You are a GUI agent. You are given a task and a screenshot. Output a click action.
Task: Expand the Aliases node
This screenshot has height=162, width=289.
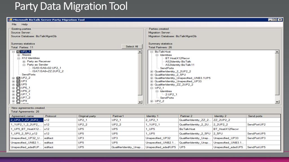pos(19,55)
